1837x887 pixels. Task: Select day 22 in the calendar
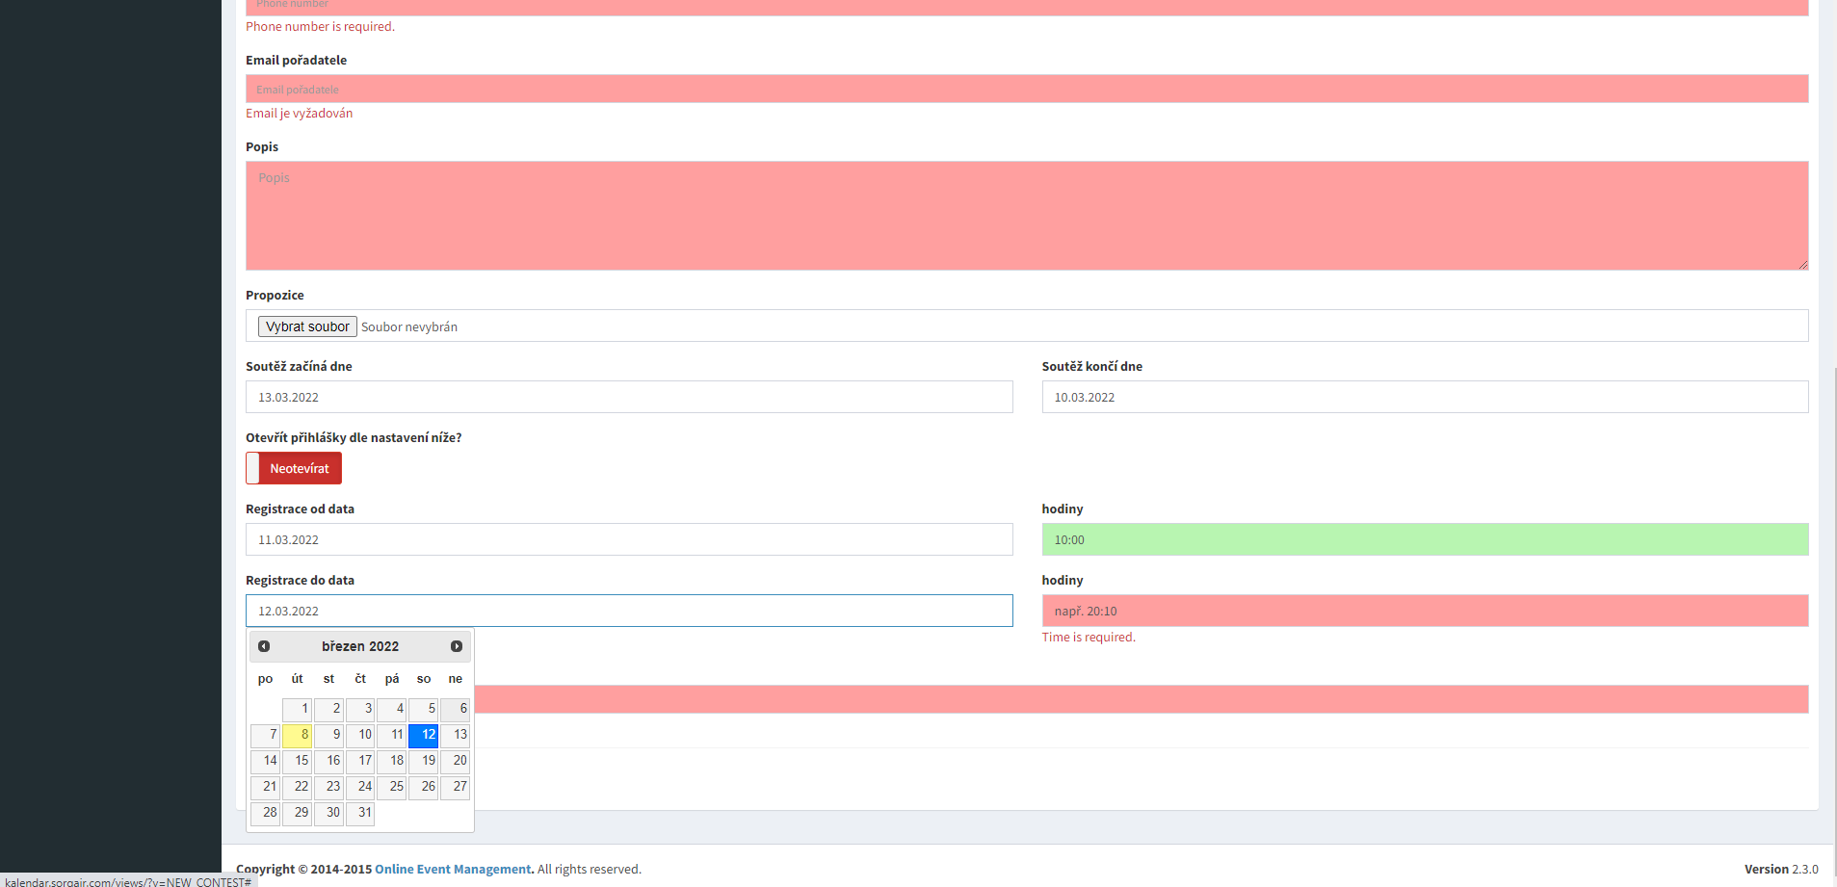point(298,788)
